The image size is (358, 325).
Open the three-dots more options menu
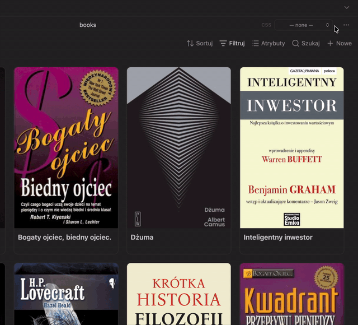[x=346, y=25]
